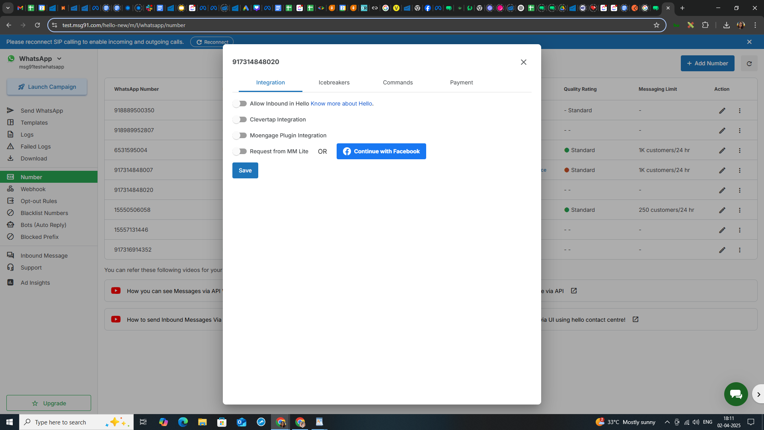Turn on Moengage Plugin Integration

tap(240, 136)
